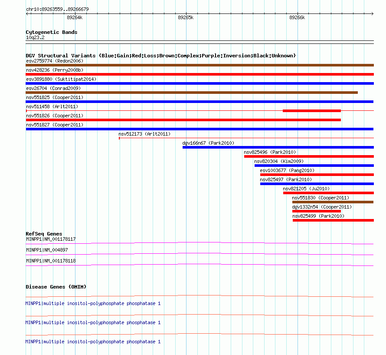This screenshot has width=386, height=355.
Task: Click the 89265k ruler tick label
Action: click(x=186, y=17)
